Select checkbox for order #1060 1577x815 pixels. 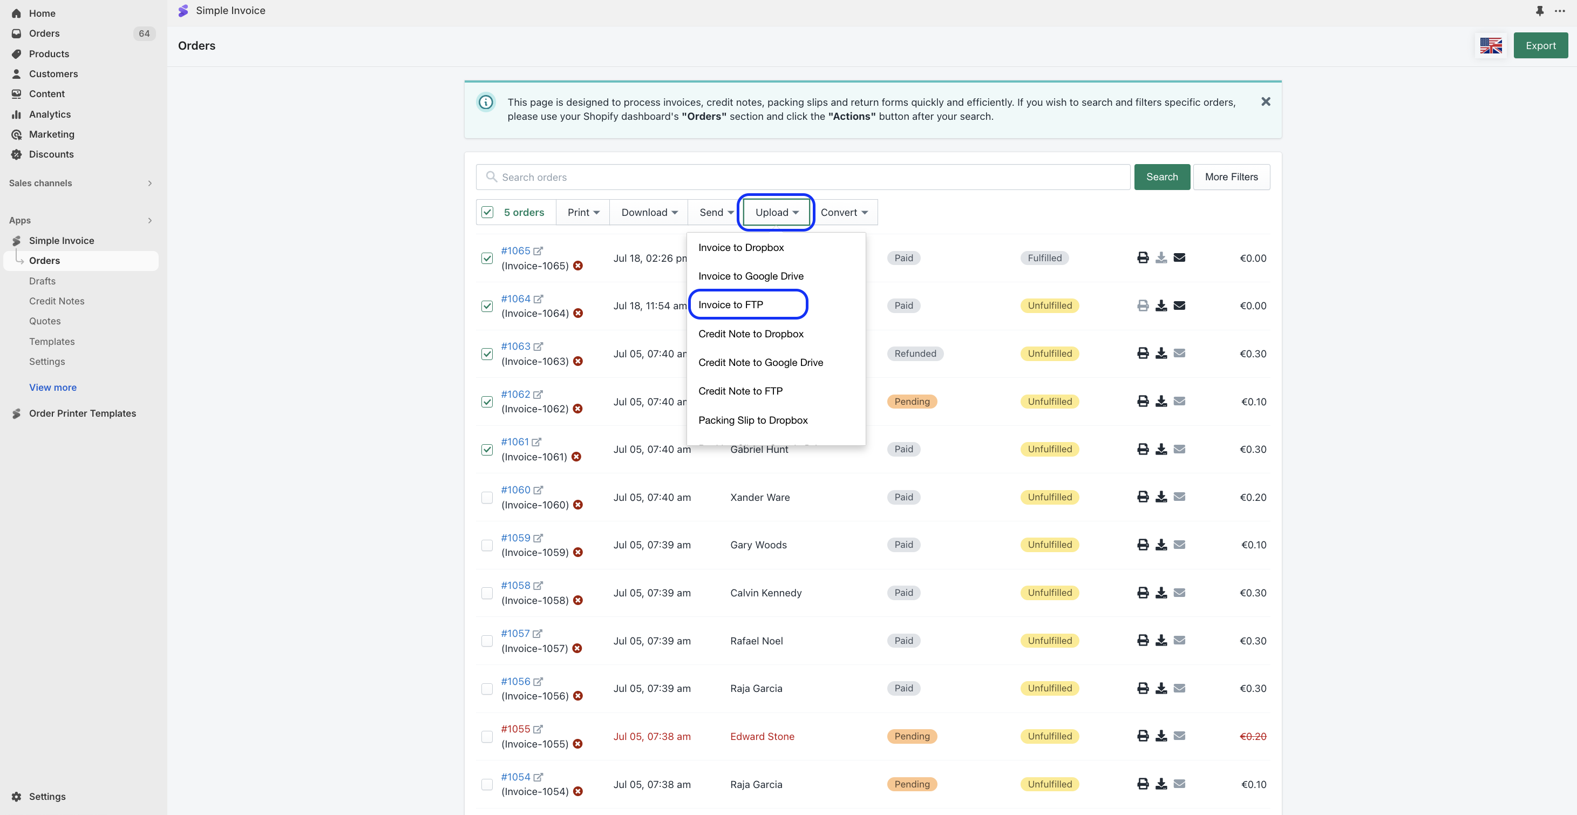pyautogui.click(x=487, y=497)
